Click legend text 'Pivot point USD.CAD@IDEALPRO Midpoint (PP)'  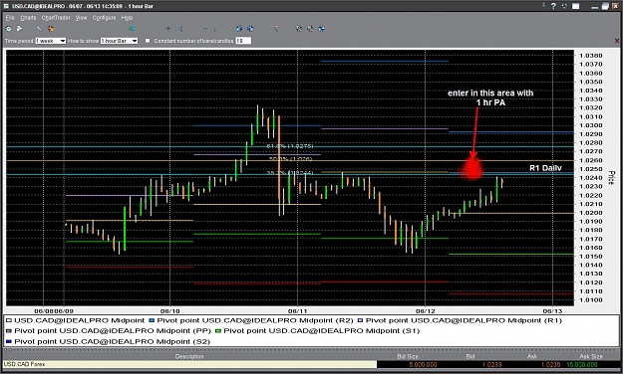point(113,331)
